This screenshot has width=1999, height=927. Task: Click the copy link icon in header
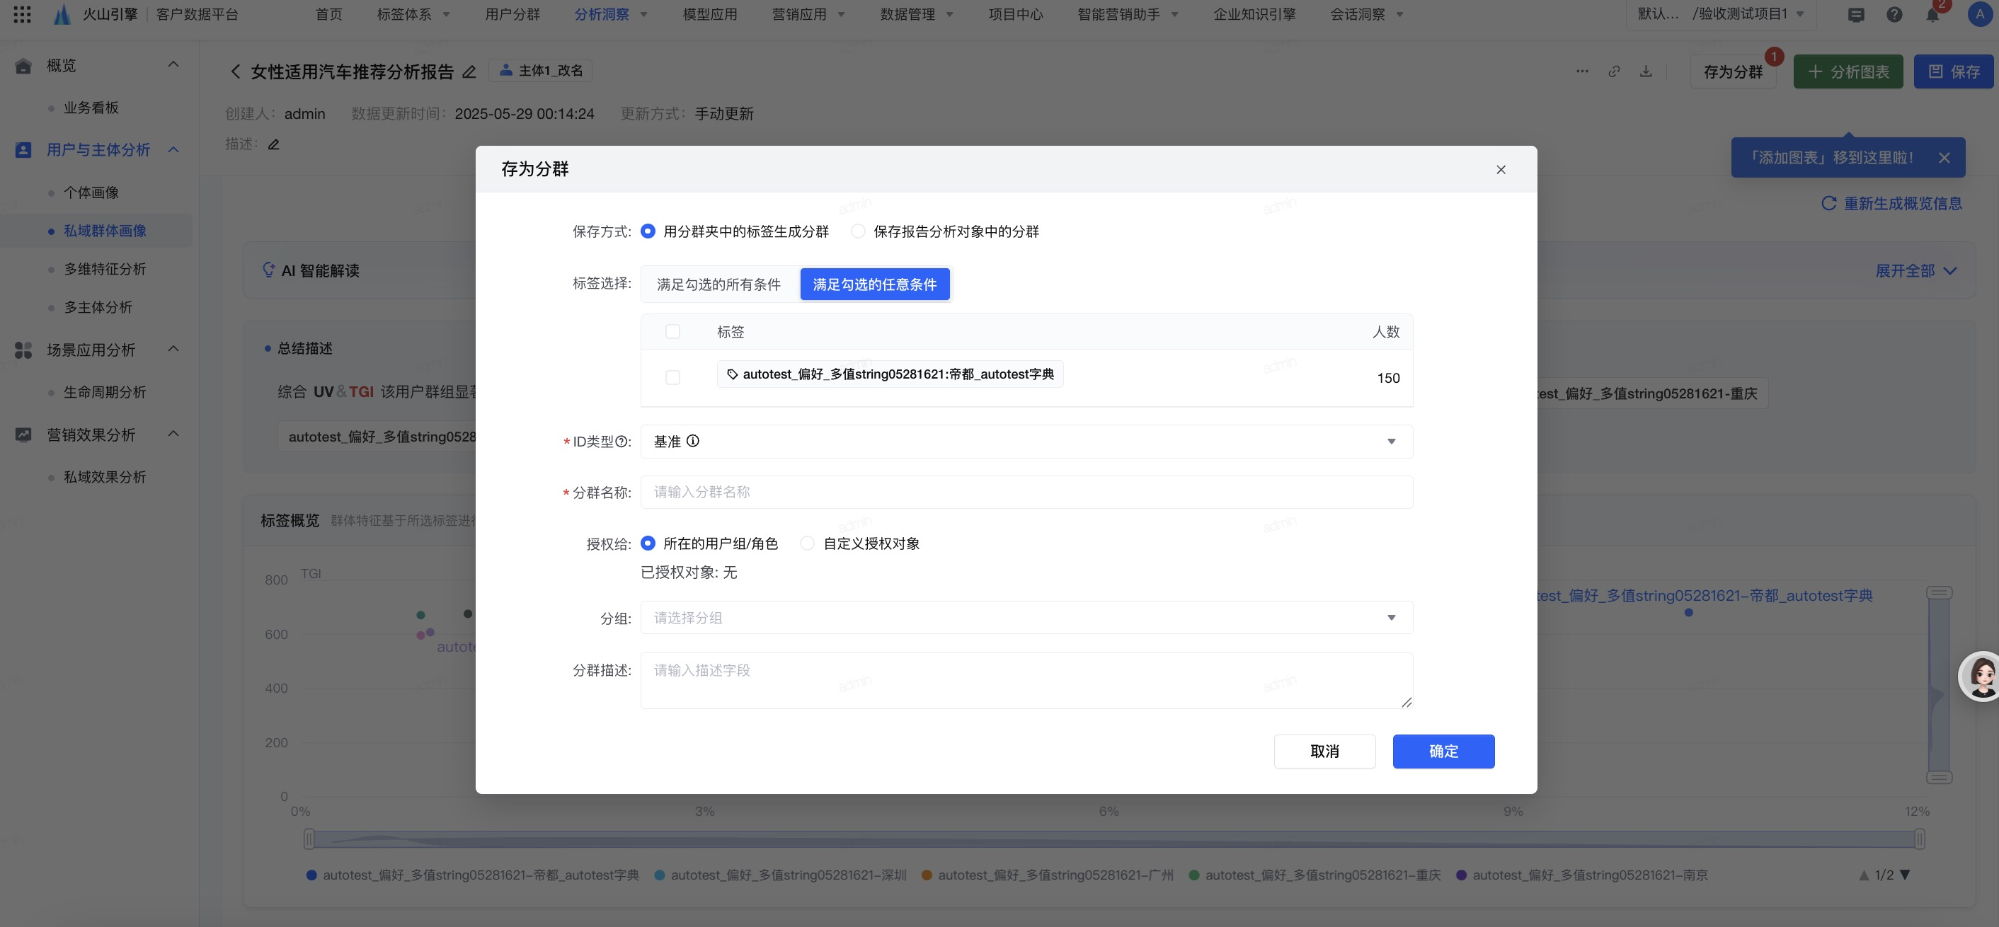1614,71
